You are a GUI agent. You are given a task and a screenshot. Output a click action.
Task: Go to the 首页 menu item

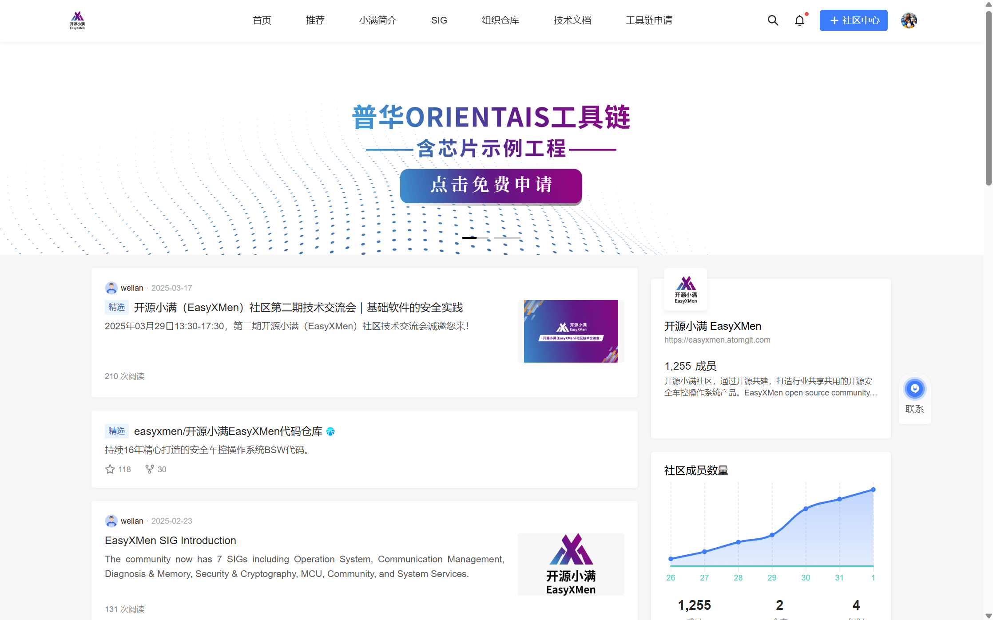262,20
